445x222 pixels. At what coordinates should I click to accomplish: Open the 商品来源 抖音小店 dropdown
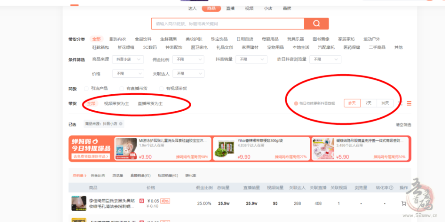[x=128, y=60]
